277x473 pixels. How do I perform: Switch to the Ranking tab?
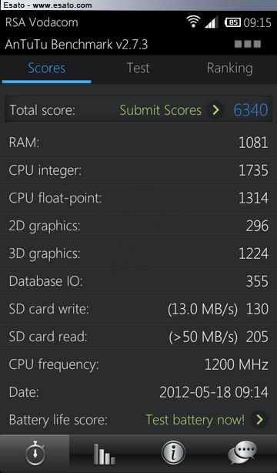(229, 69)
